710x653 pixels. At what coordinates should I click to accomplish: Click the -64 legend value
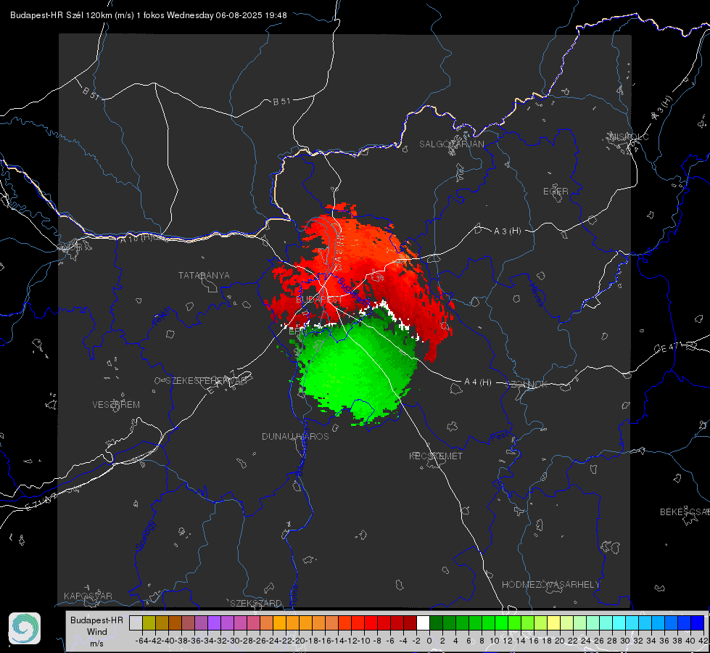click(142, 641)
